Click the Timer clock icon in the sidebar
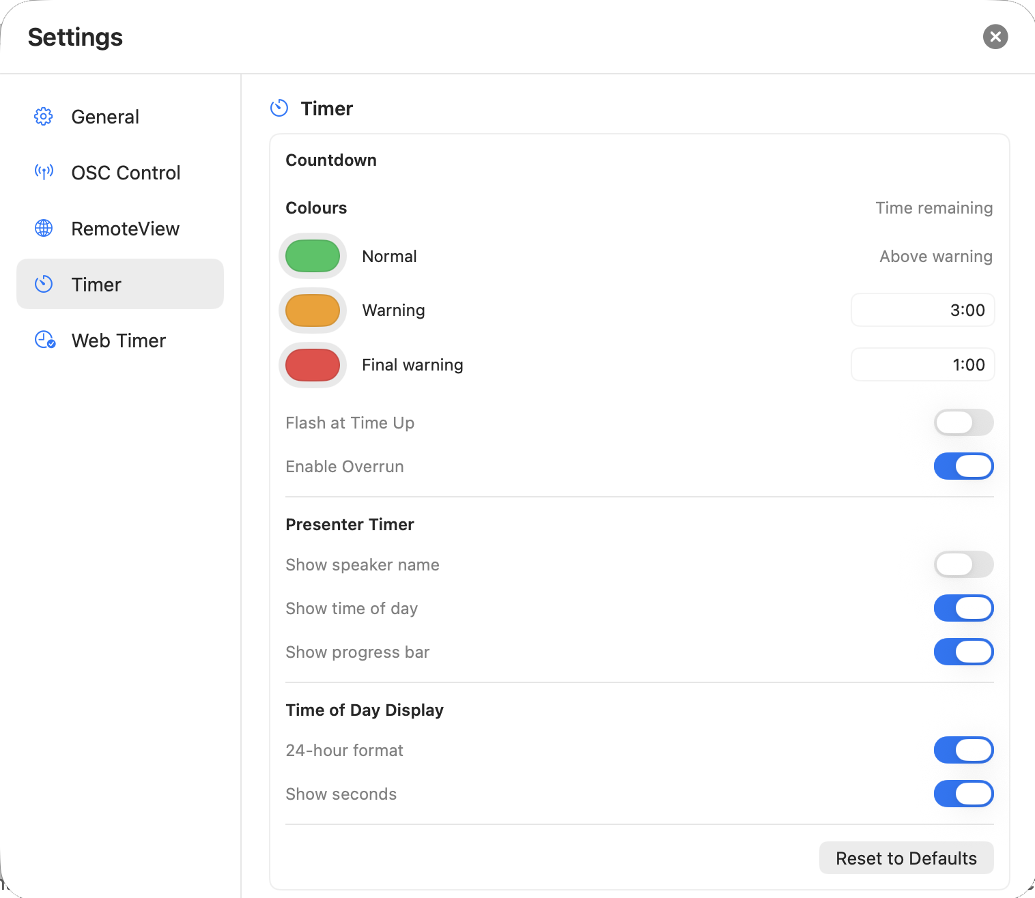The width and height of the screenshot is (1035, 898). point(44,285)
